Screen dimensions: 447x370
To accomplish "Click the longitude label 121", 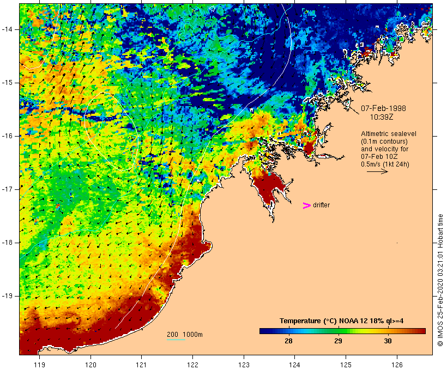I will (x=141, y=365).
